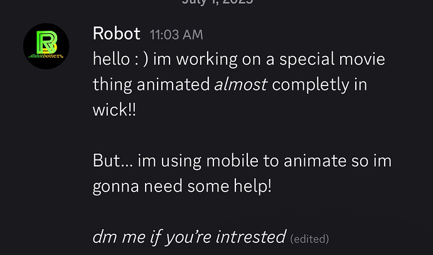433x255 pixels.
Task: Open the profile via username Robot
Action: [x=116, y=33]
